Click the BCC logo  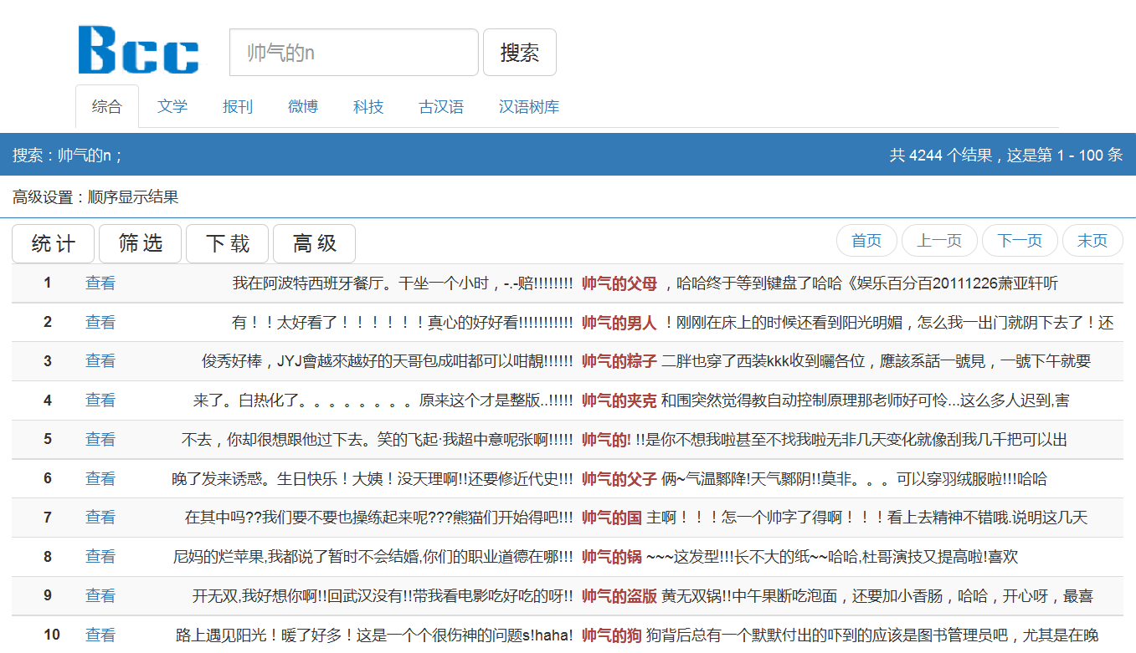pyautogui.click(x=138, y=50)
